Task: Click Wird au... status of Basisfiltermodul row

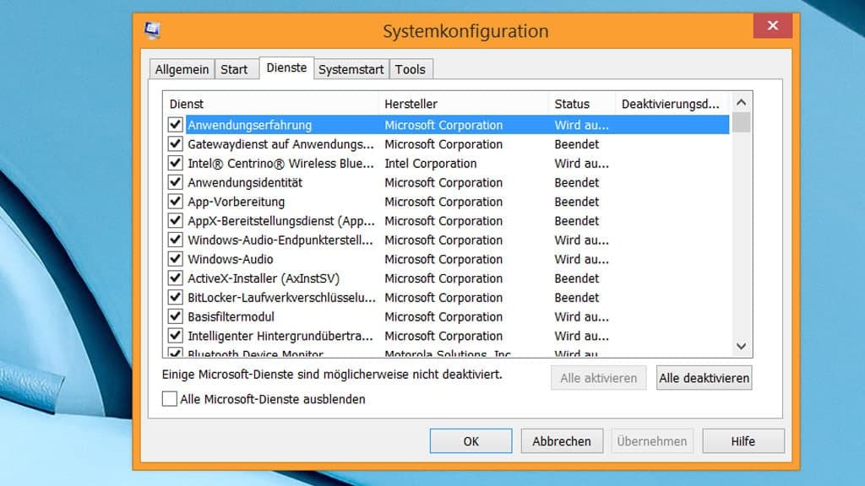Action: click(x=581, y=317)
